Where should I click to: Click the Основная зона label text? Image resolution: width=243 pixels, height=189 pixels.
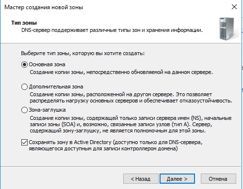pos(47,64)
